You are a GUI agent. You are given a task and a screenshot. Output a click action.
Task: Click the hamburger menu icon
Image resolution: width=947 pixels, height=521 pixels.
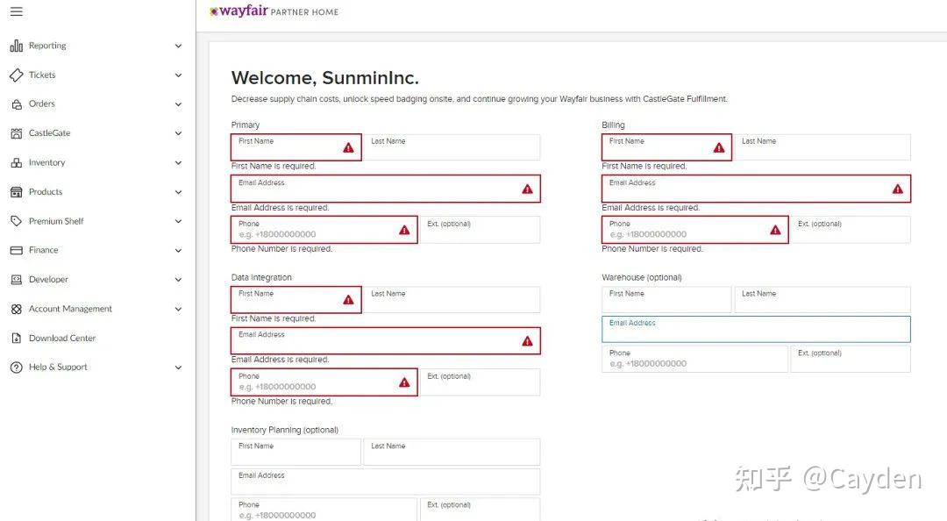(16, 11)
